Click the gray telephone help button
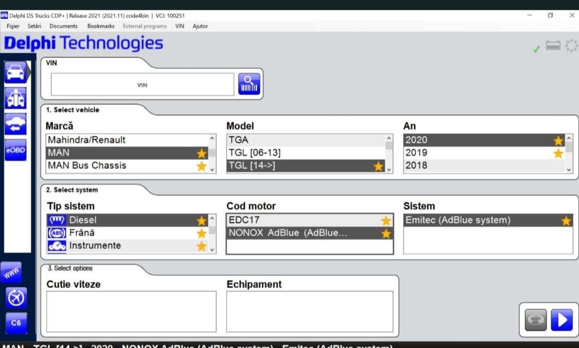579x348 pixels. point(536,320)
